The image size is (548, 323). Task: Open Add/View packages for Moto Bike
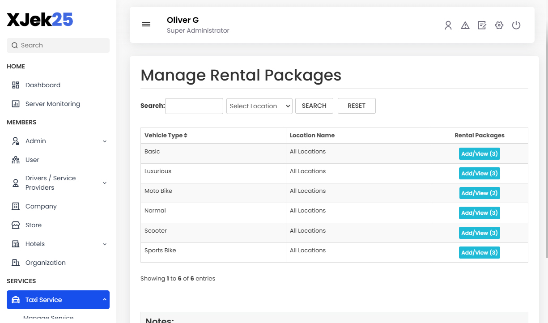tap(479, 193)
